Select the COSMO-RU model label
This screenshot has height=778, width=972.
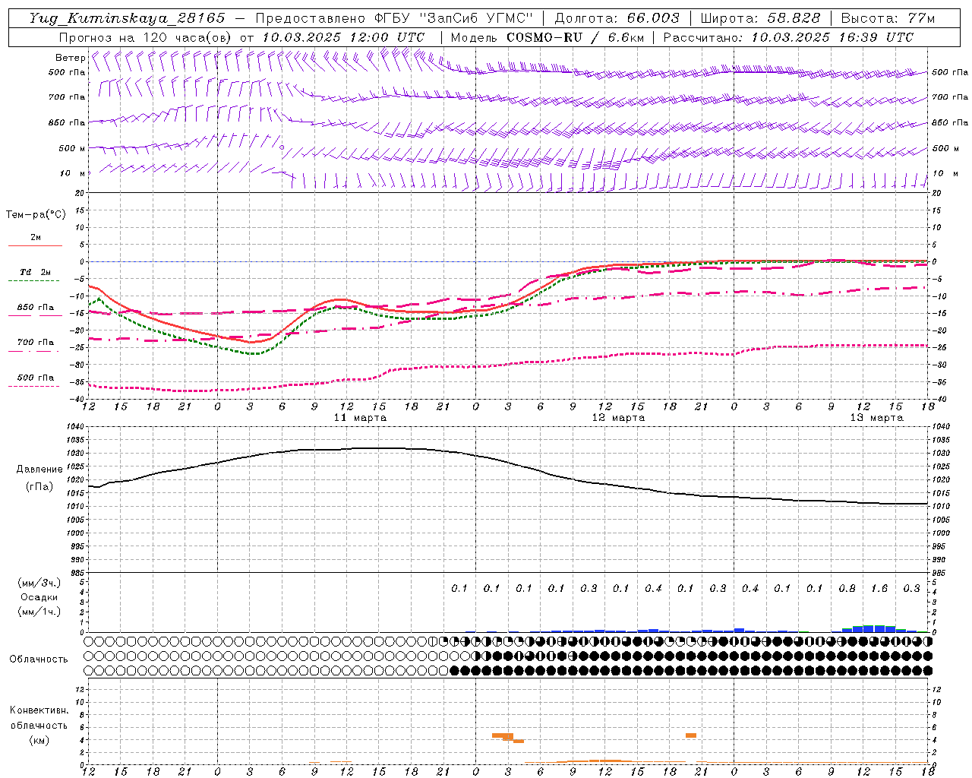coord(539,37)
